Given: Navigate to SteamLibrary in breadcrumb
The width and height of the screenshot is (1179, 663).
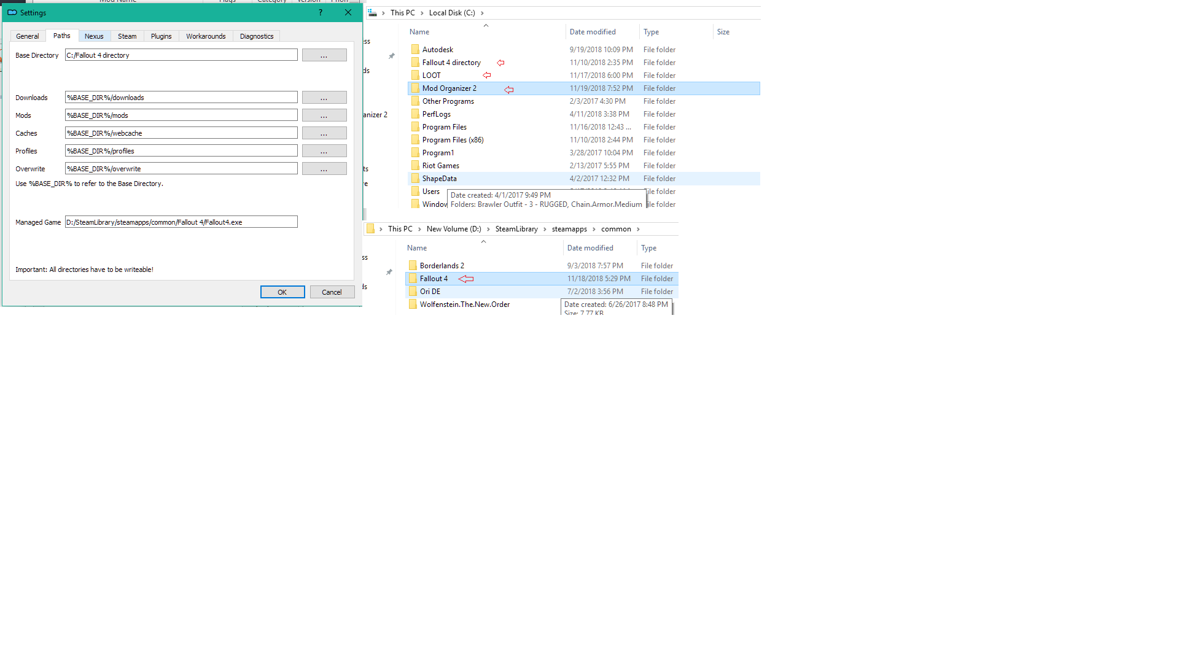Looking at the screenshot, I should [516, 229].
